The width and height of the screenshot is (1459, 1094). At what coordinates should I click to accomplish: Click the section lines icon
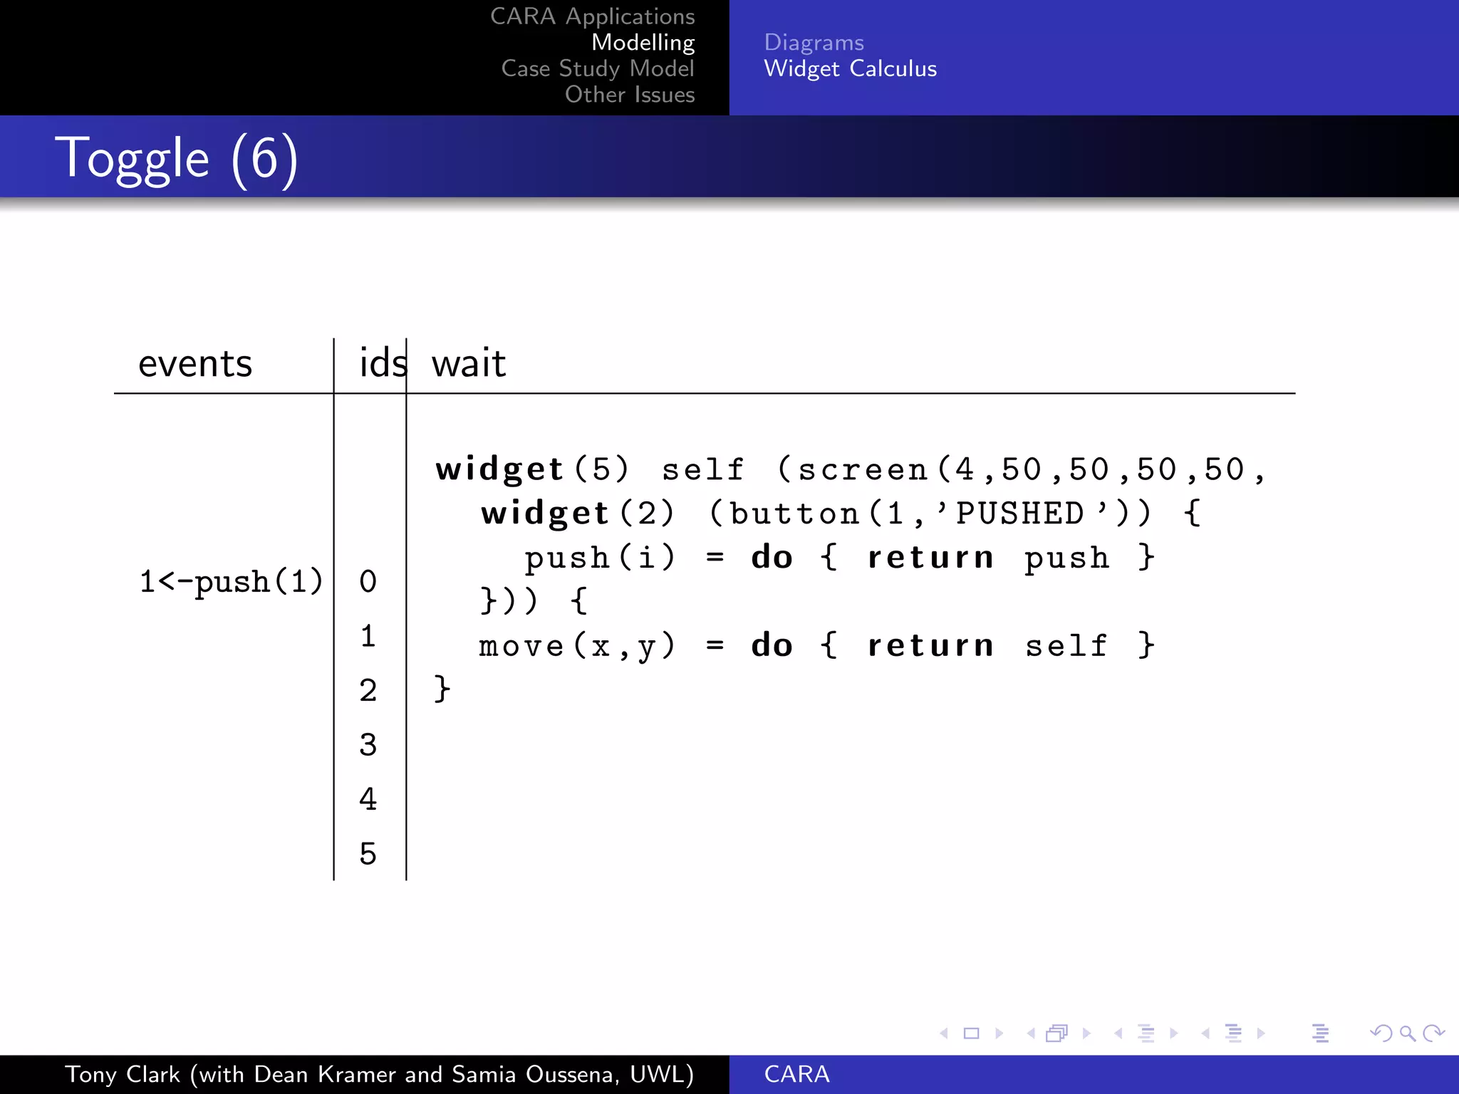pos(1233,1033)
